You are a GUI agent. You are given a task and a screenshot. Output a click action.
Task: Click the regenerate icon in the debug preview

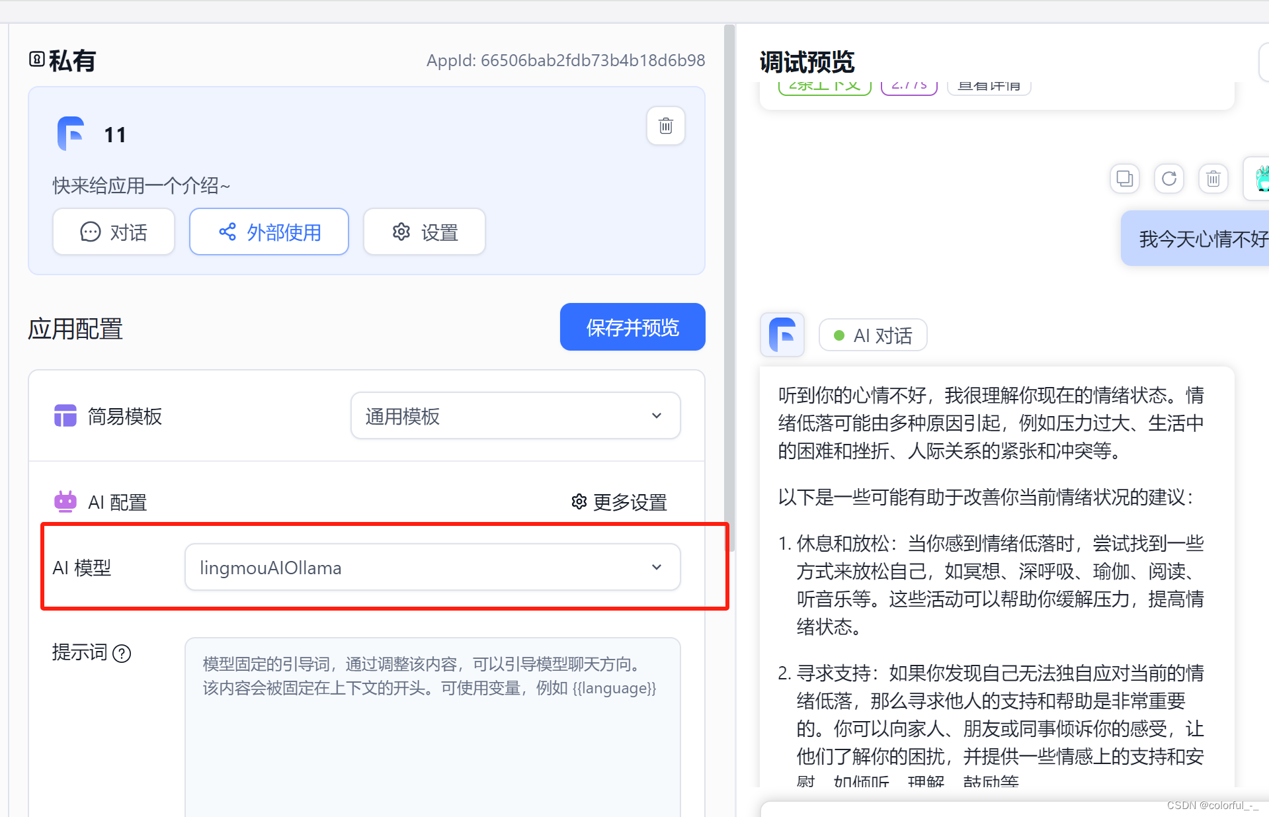pos(1168,179)
